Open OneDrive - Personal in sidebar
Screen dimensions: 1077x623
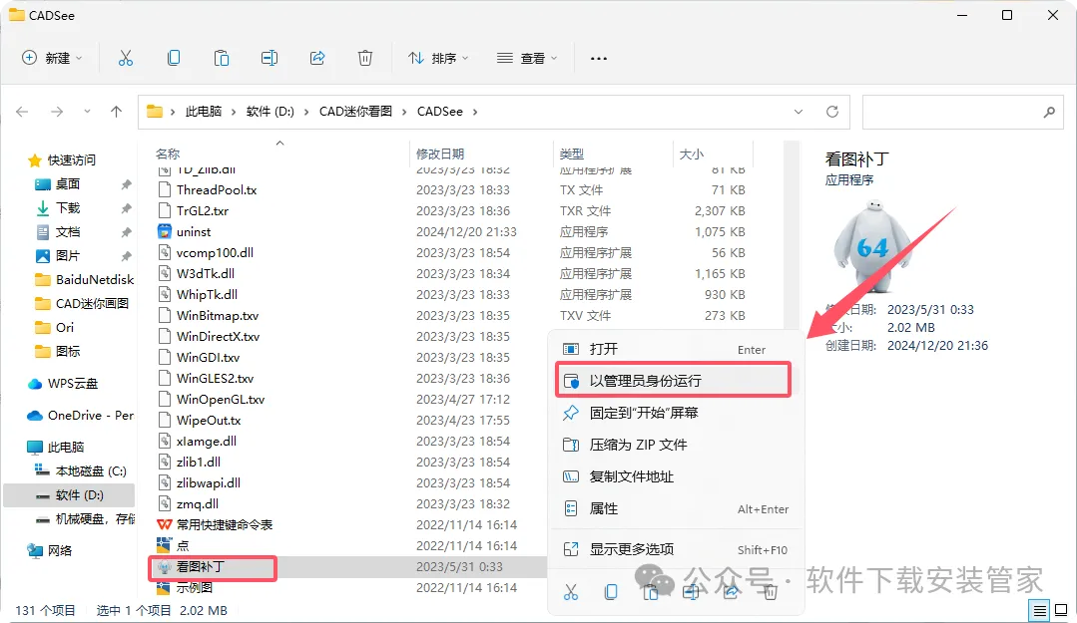click(81, 415)
